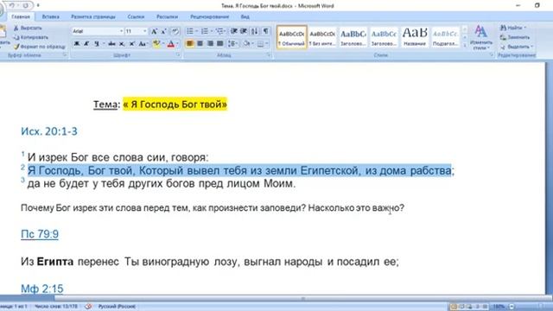
Task: Toggle italic К formatting
Action: click(x=86, y=44)
